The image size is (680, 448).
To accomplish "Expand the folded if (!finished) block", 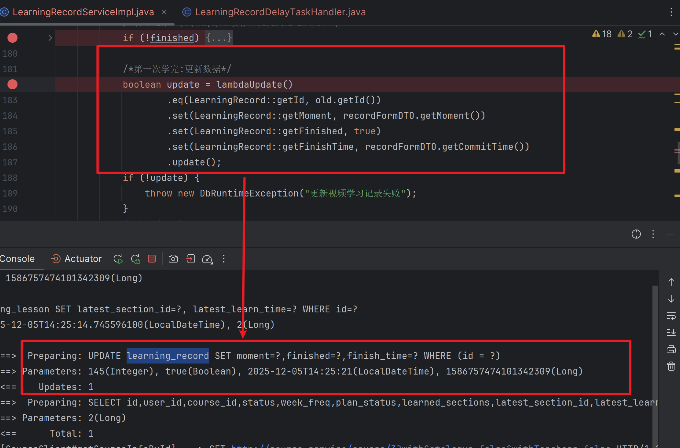I will [x=50, y=38].
